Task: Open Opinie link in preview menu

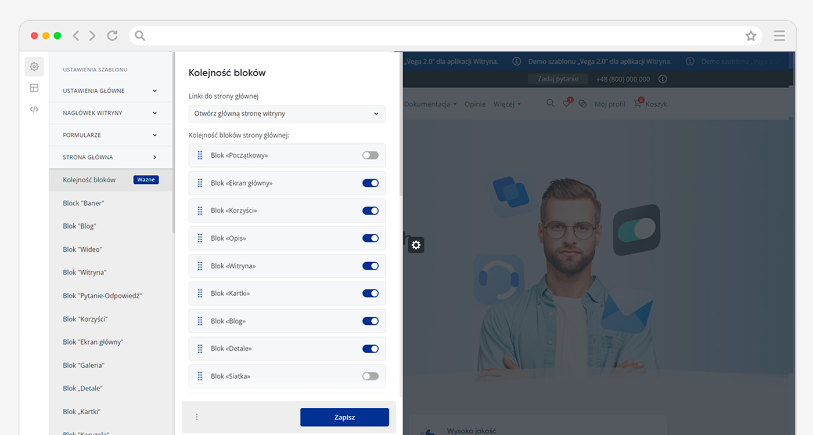Action: 474,104
